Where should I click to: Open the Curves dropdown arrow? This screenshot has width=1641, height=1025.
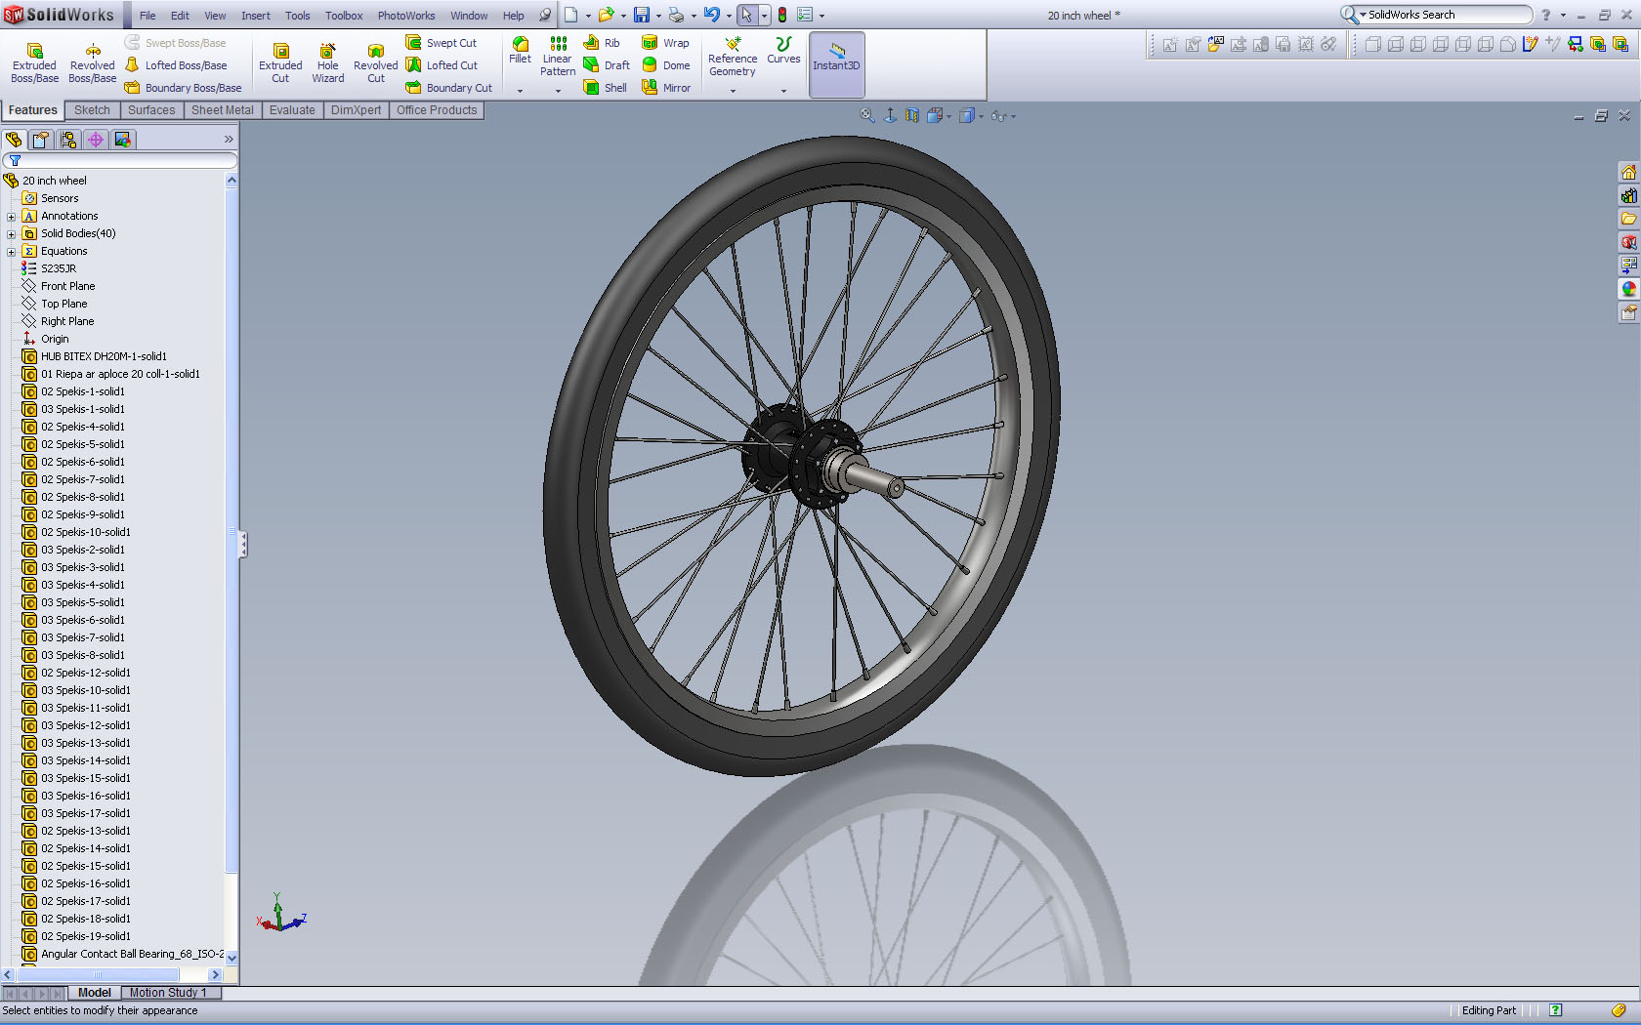tap(783, 91)
